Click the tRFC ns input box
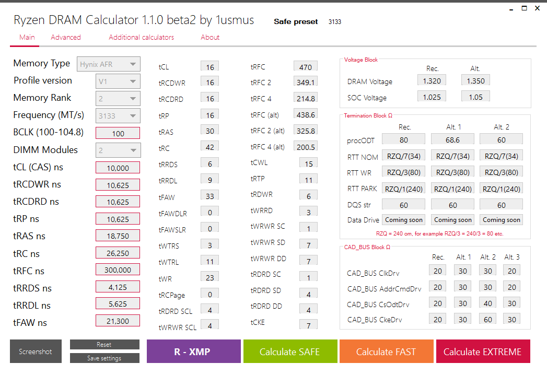Screen dimensions: 547x375 118,269
